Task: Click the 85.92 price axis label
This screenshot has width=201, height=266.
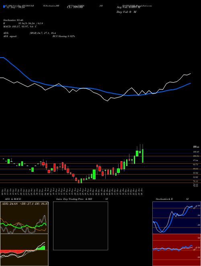Action: pyautogui.click(x=196, y=173)
